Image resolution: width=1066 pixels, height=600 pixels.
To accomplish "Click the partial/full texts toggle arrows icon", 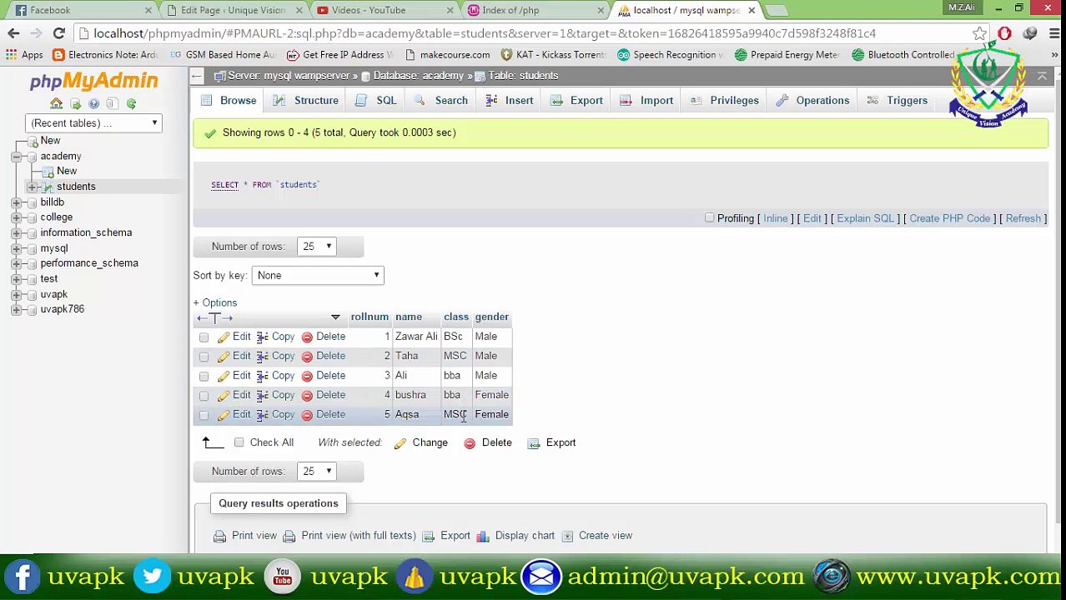I will pyautogui.click(x=215, y=318).
